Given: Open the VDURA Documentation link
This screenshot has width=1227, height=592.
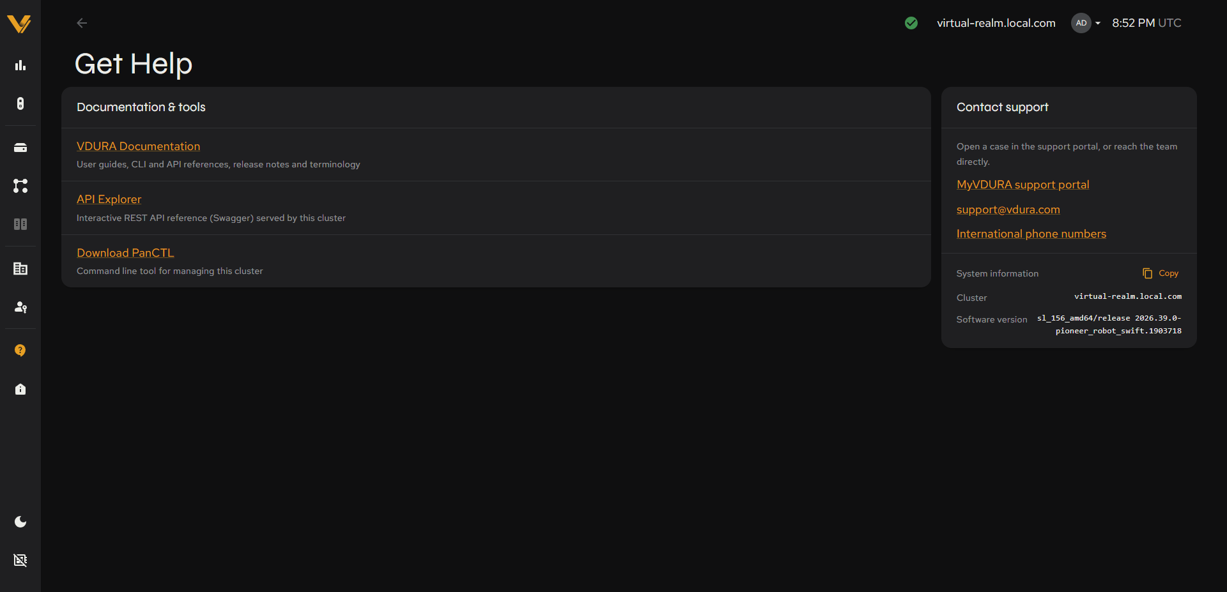Looking at the screenshot, I should (138, 146).
